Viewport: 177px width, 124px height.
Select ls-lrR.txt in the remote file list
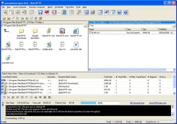pos(96,33)
